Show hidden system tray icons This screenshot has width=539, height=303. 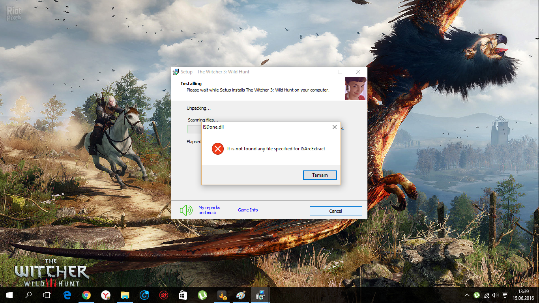click(467, 295)
